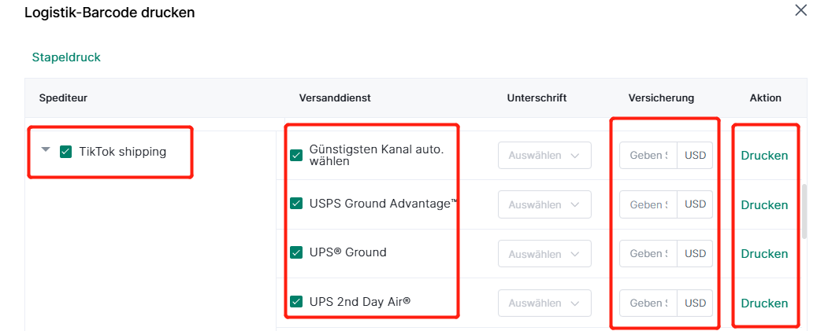Click Drucken for USPS Ground Advantage
Screen dimensions: 817x331
pos(764,204)
